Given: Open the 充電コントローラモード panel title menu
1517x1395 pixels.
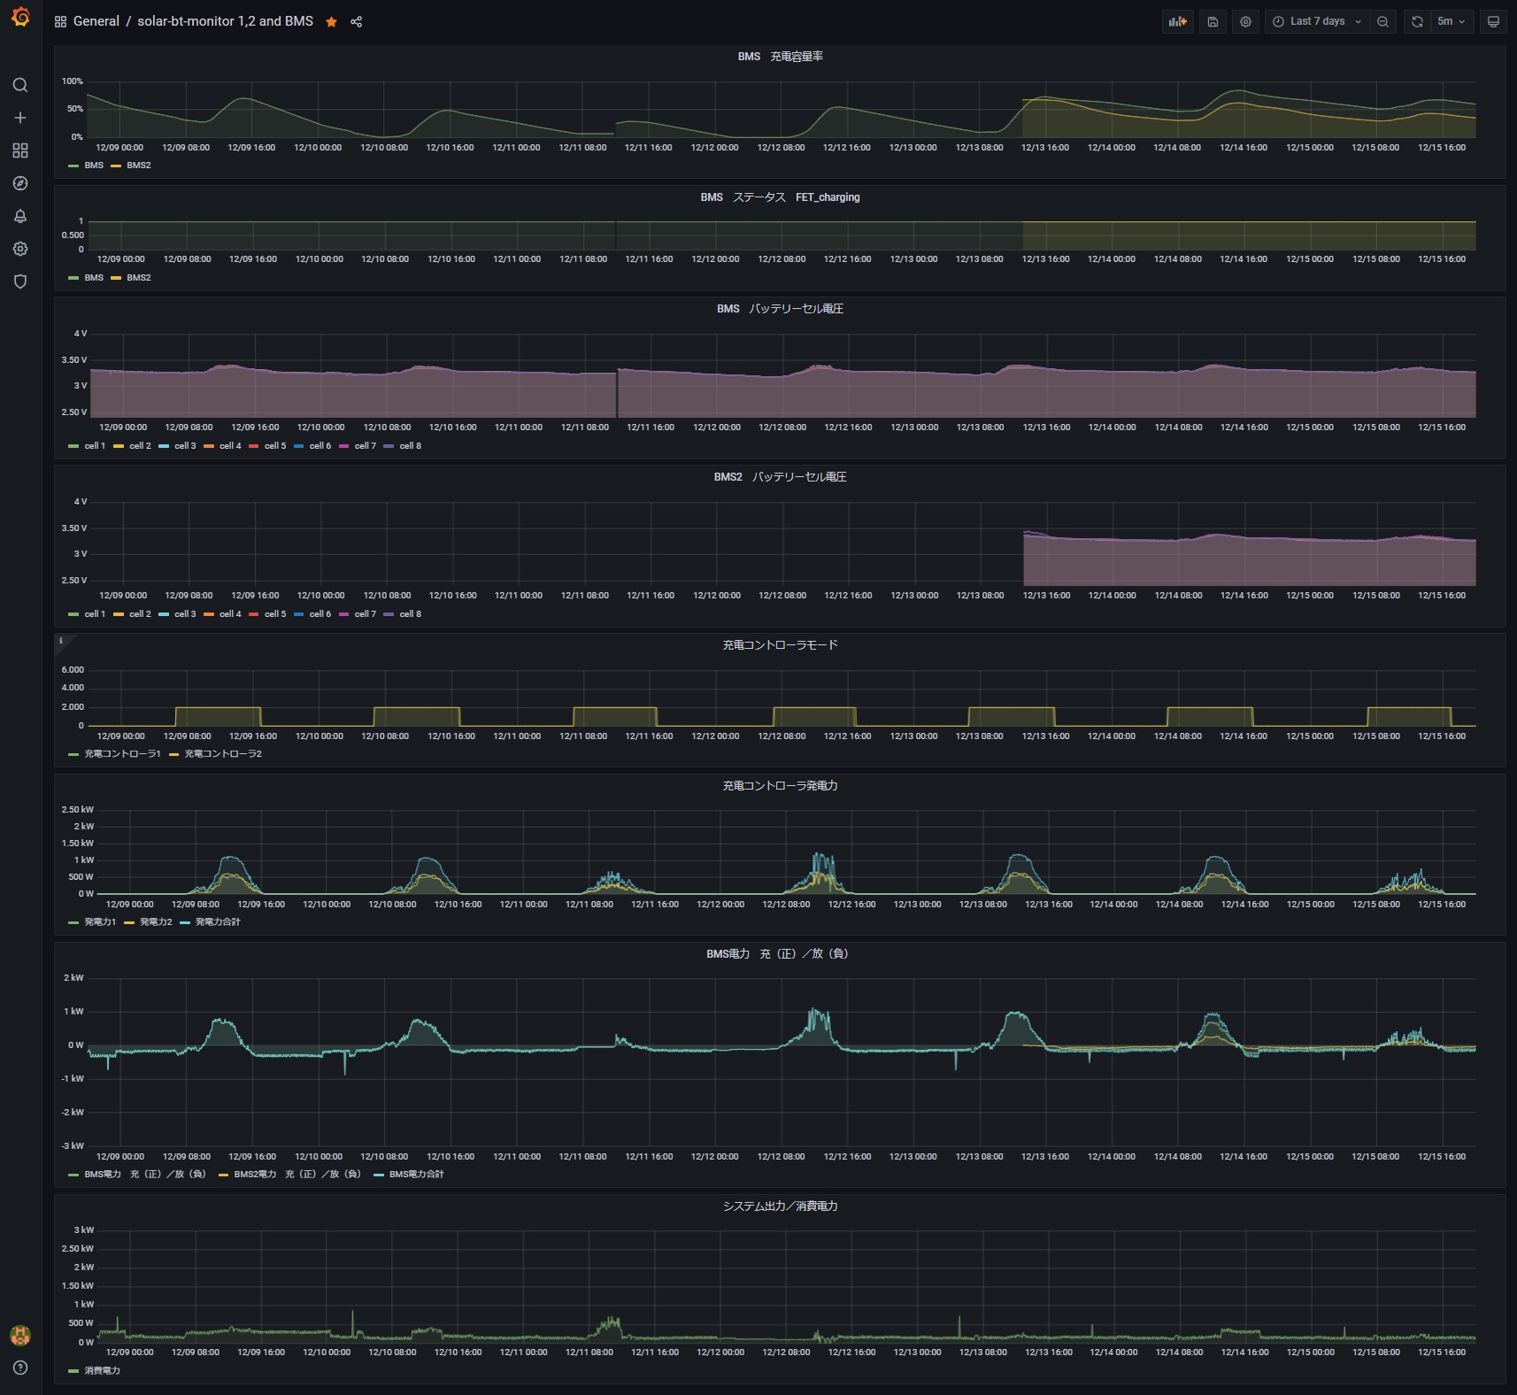Looking at the screenshot, I should pyautogui.click(x=780, y=645).
